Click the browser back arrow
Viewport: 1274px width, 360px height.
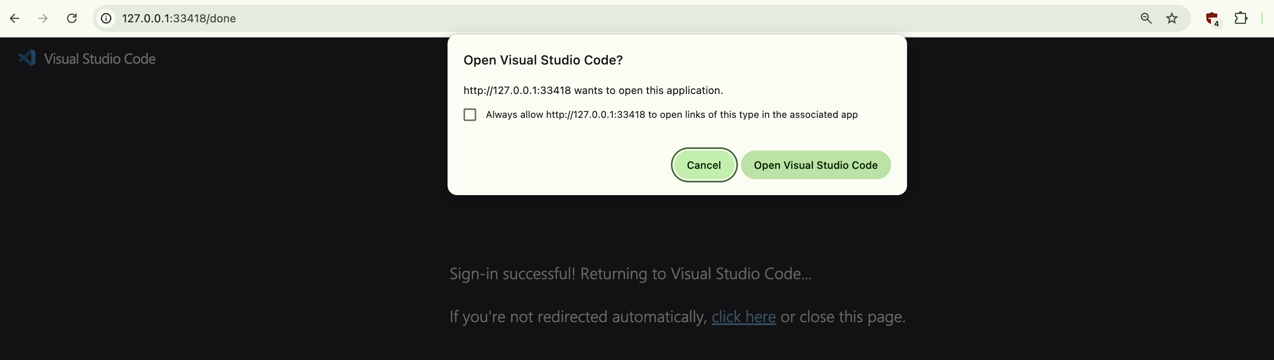click(15, 18)
